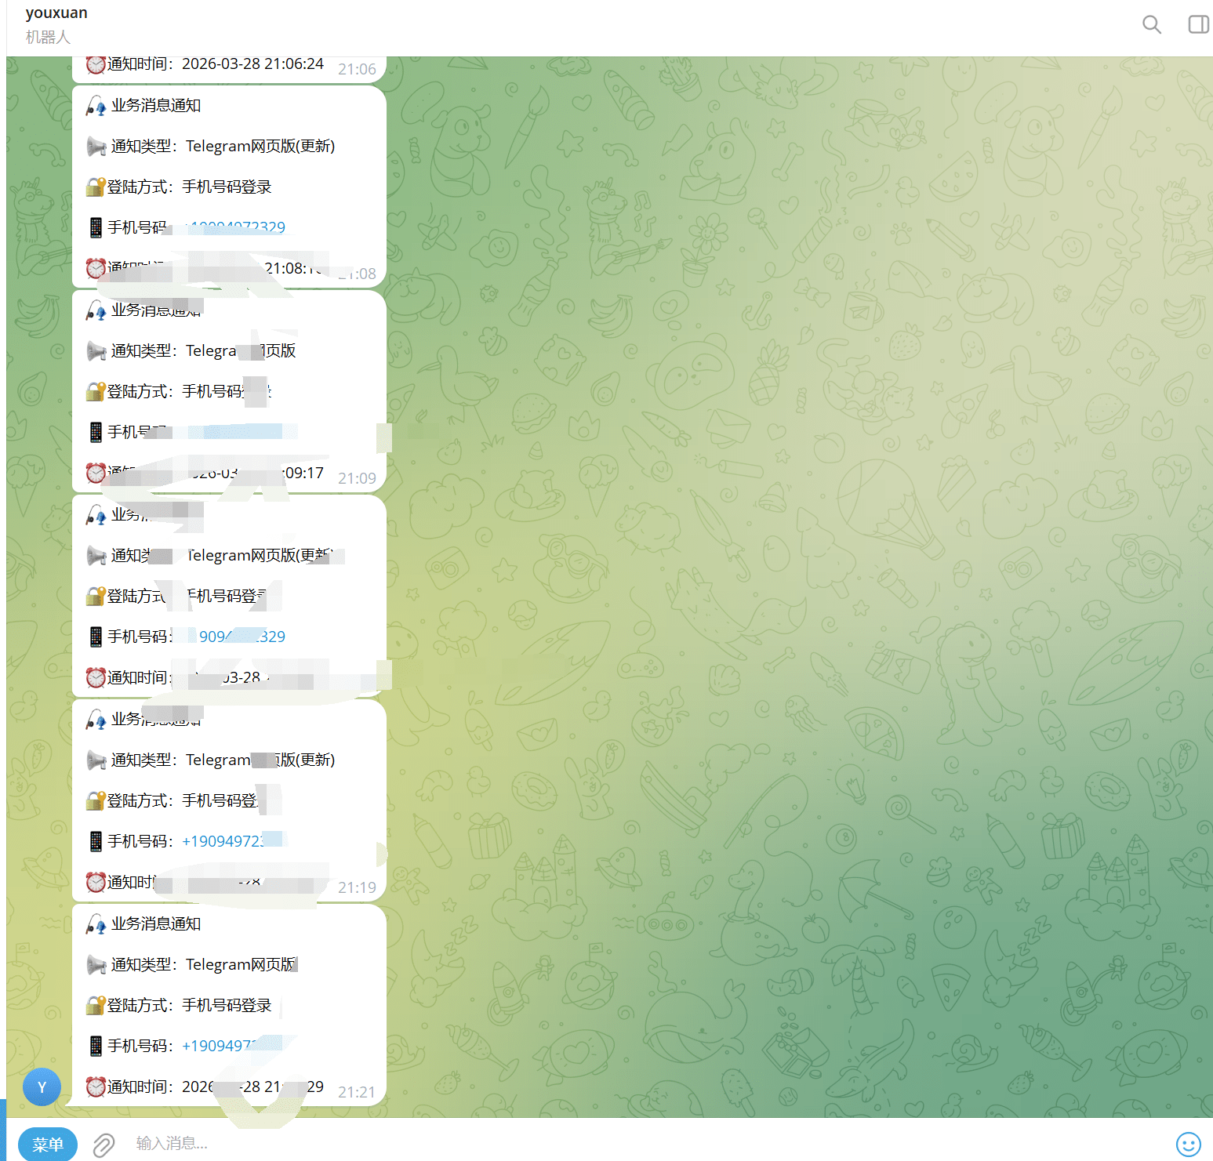Select 通知时间 line in 21:21 message
Screen dimensions: 1213x1161
(x=205, y=1087)
